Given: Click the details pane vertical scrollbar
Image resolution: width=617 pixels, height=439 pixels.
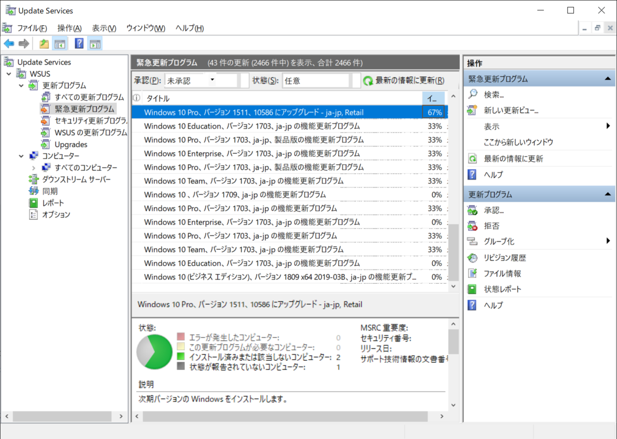Looking at the screenshot, I should (x=453, y=364).
